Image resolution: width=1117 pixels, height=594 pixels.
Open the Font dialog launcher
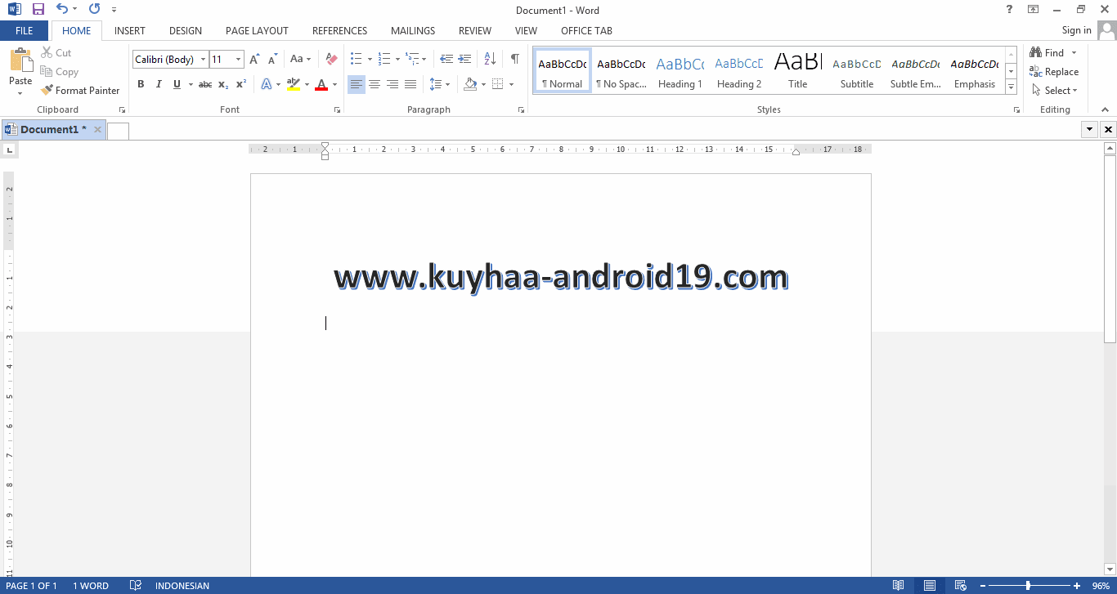[x=336, y=109]
